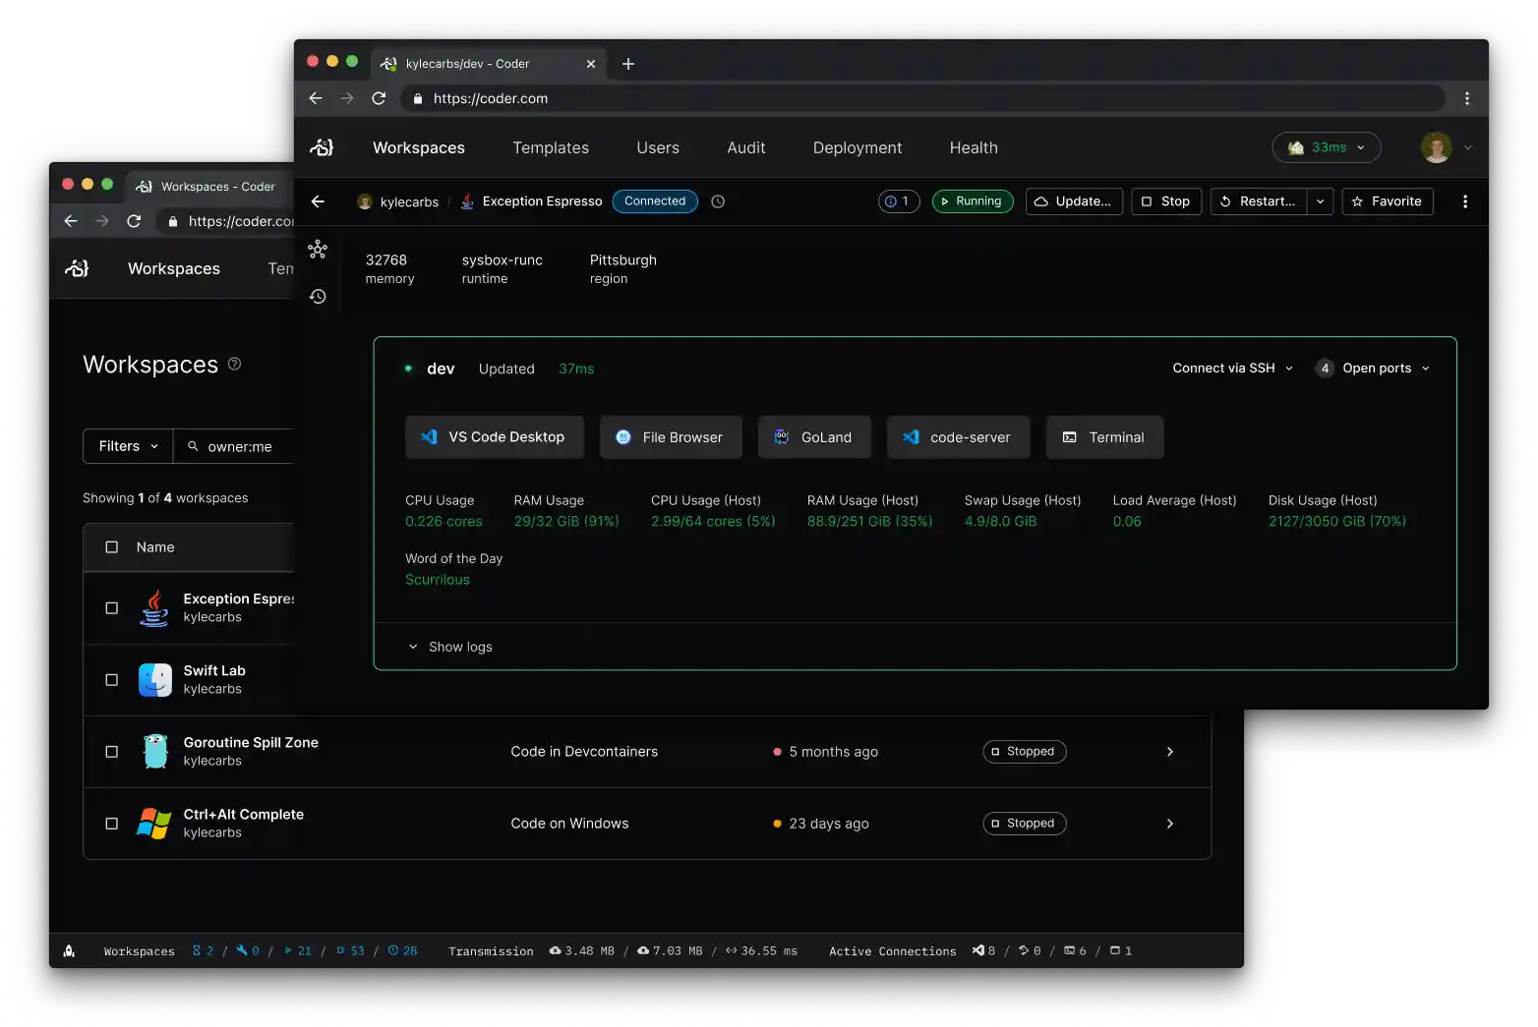
Task: Switch to the Templates tab
Action: point(551,147)
